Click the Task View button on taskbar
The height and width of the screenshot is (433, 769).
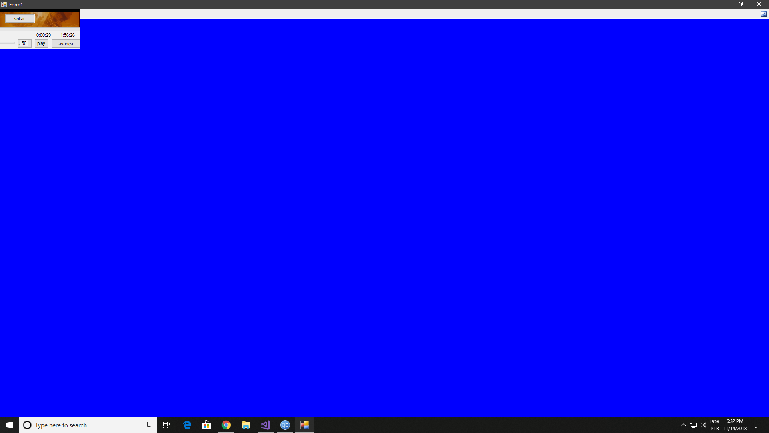coord(167,425)
